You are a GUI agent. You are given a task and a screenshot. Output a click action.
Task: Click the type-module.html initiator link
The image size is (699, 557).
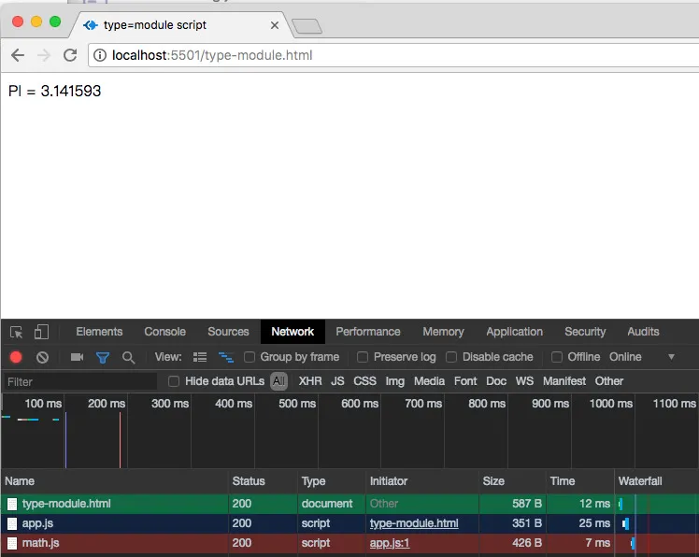(414, 523)
